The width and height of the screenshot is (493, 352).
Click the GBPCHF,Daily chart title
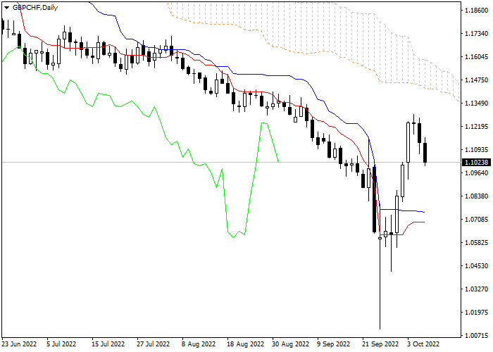tap(35, 8)
